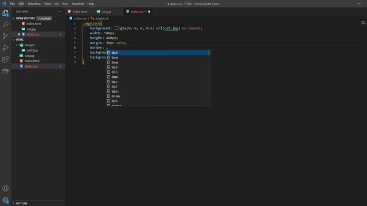Open the Explorer view in activity bar
367x206 pixels.
pyautogui.click(x=5, y=13)
